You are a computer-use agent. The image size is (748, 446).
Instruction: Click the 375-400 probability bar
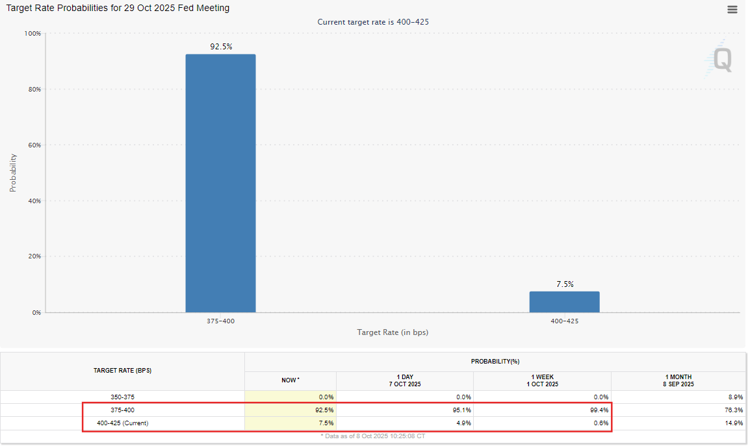click(220, 183)
